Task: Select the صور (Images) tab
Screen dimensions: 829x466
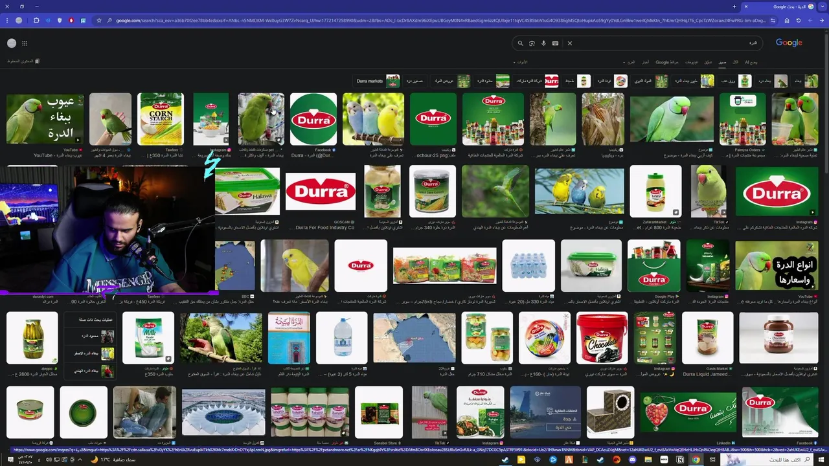Action: point(722,62)
